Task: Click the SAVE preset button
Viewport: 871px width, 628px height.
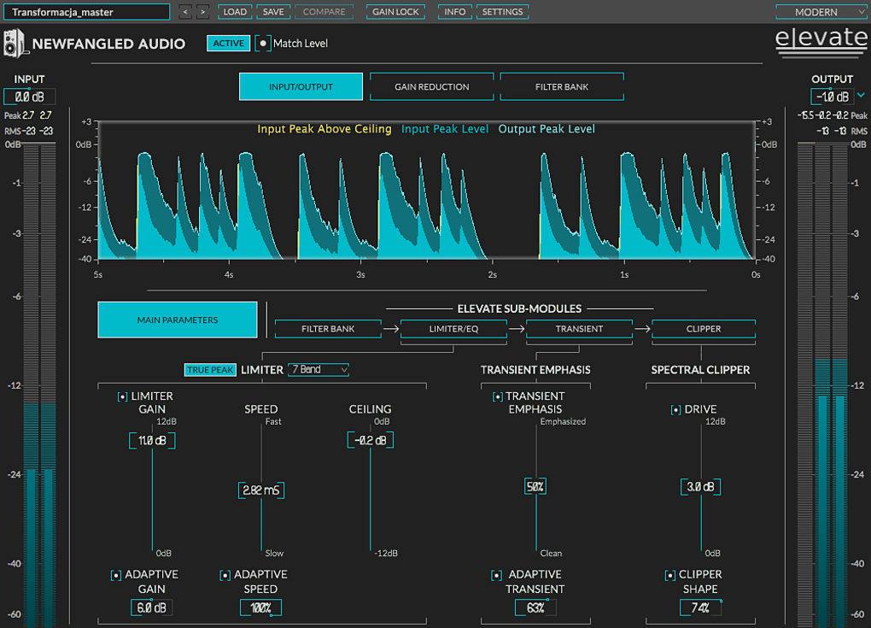Action: [273, 12]
